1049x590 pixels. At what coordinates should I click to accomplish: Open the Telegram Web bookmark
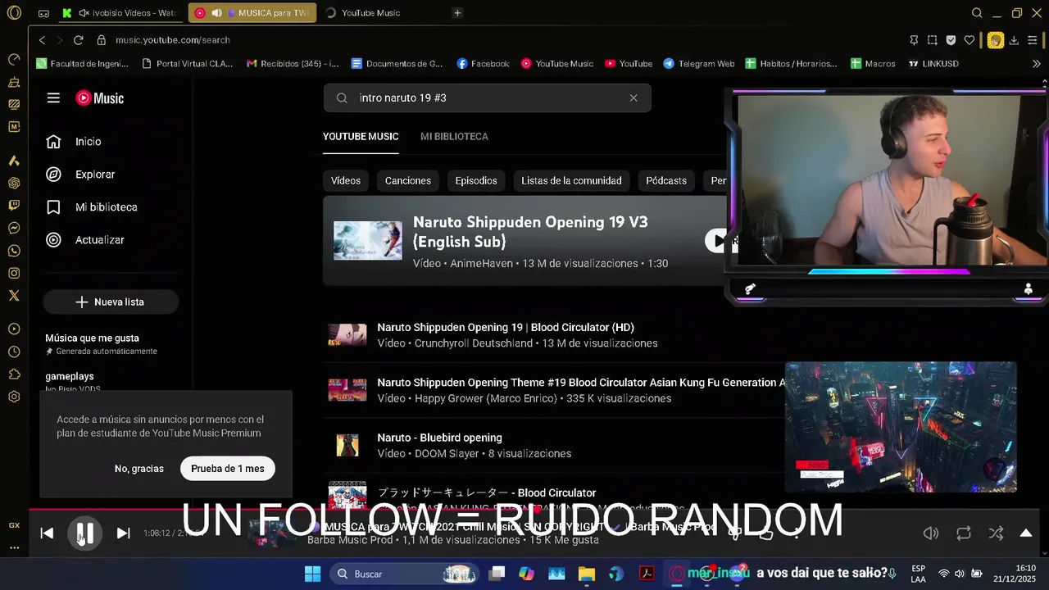pyautogui.click(x=698, y=64)
